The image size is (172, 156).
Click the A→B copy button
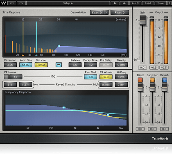(x=135, y=3)
